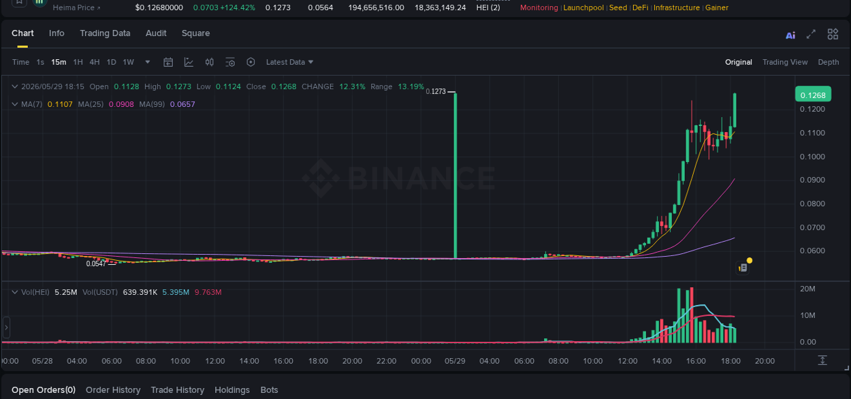Open the Open Orders(0) tab
Screen dimensions: 851x399
pyautogui.click(x=44, y=390)
